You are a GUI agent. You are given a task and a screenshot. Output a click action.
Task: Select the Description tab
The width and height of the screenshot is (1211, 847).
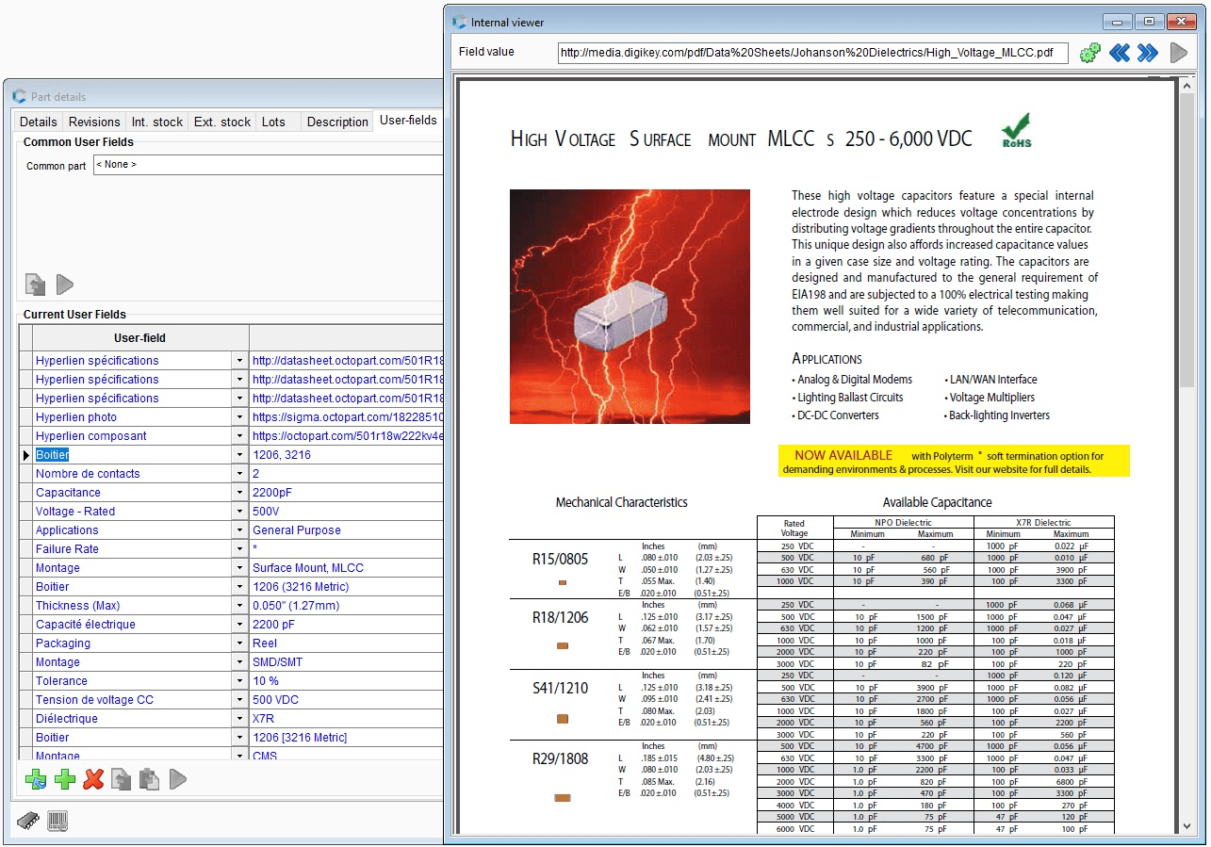[x=337, y=122]
